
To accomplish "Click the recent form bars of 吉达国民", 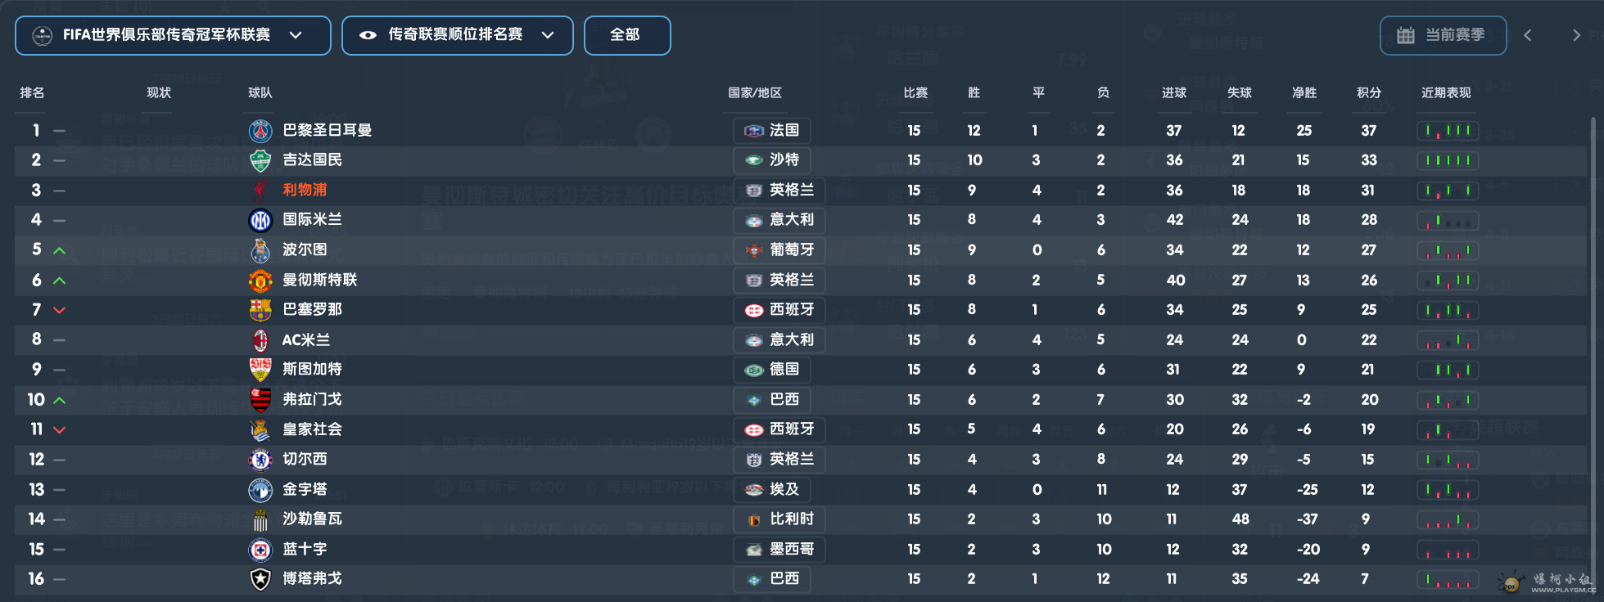I will pos(1448,160).
